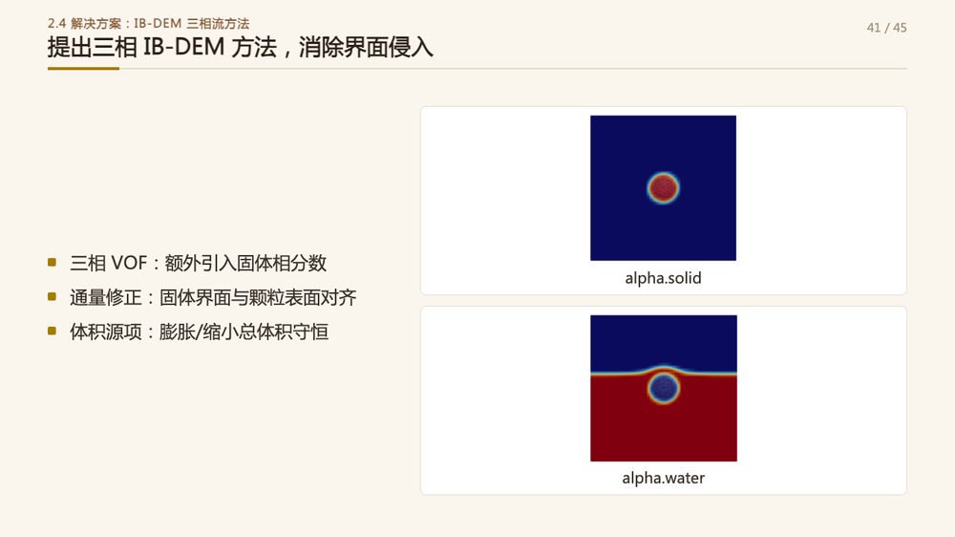Viewport: 955px width, 537px height.
Task: Select the 三相 VOF bullet text
Action: click(x=198, y=263)
